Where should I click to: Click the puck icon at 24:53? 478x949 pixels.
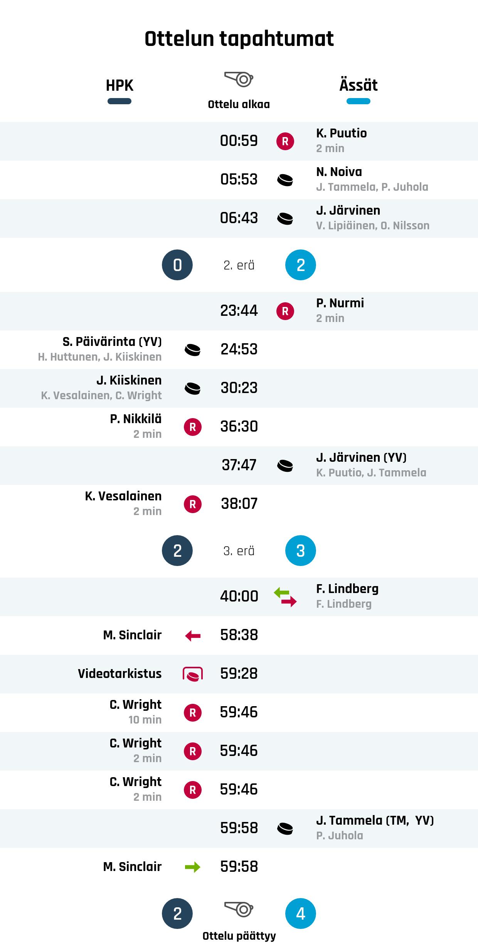(193, 350)
